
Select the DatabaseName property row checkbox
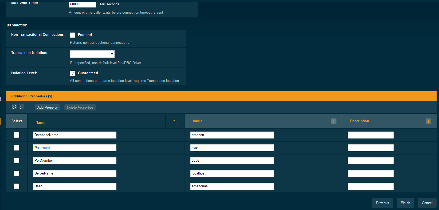(x=17, y=135)
